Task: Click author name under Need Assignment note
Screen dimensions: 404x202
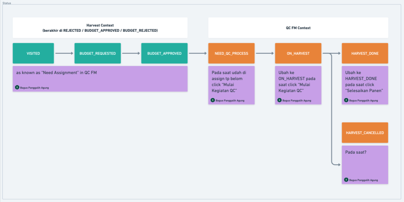Action: tap(35, 88)
